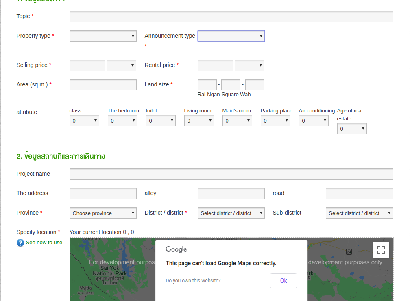Screen dimensions: 410x301
Task: Expand the Announcement type dropdown
Action: (231, 36)
